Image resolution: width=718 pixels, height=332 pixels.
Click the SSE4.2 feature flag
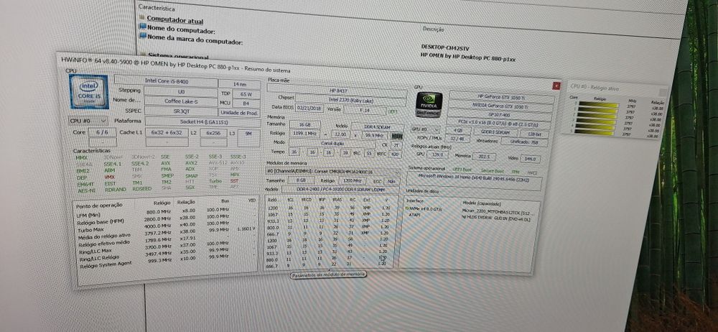140,163
